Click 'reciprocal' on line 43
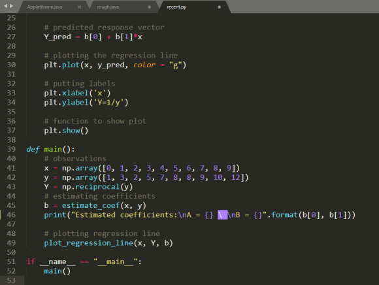 pyautogui.click(x=97, y=187)
